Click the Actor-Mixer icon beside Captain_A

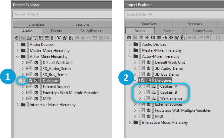pos(154,86)
